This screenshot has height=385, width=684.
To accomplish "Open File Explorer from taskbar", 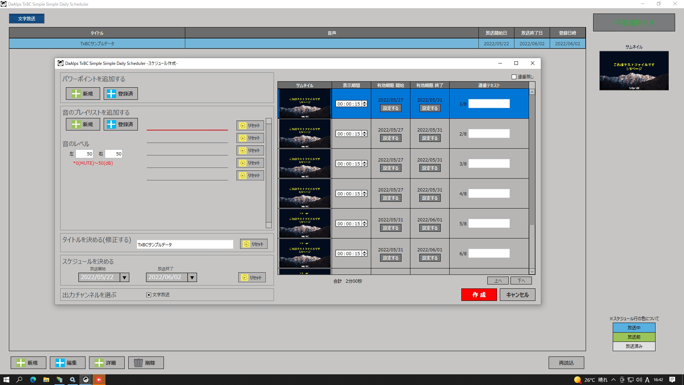I will (x=46, y=380).
